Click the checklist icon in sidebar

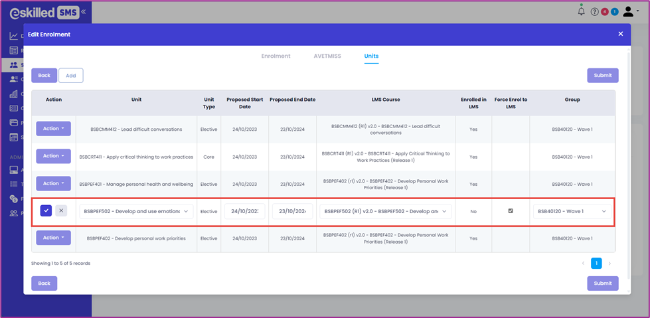tap(14, 108)
